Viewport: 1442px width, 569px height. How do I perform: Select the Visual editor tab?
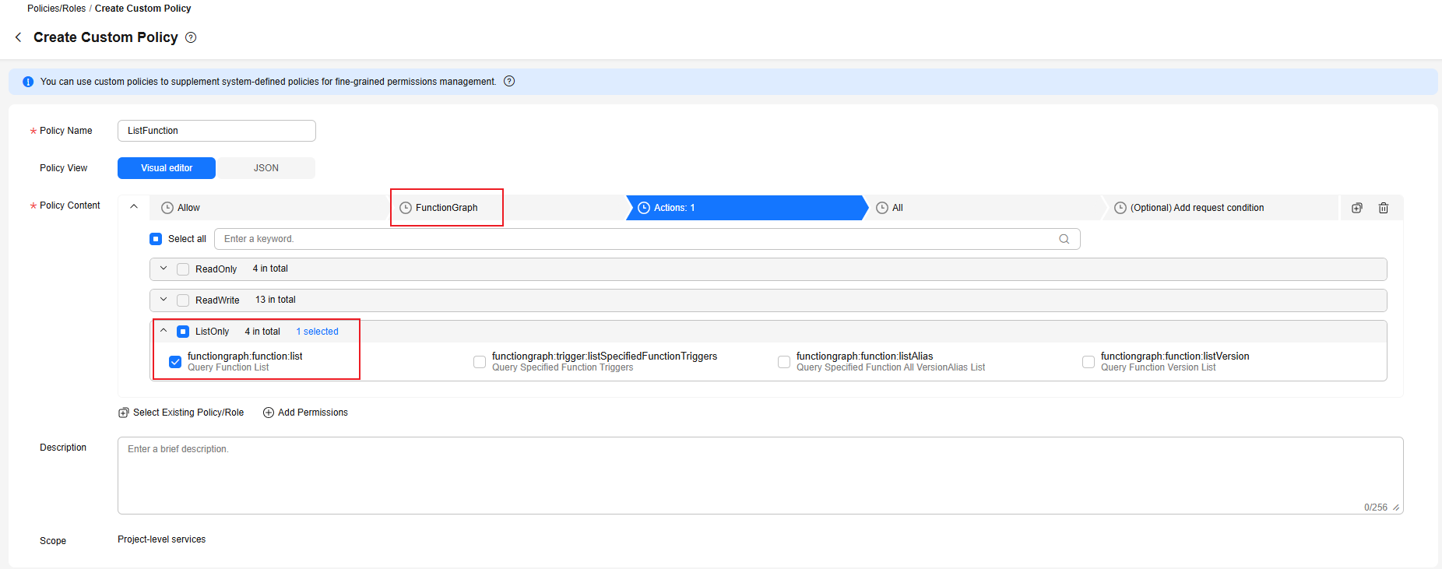click(x=167, y=168)
